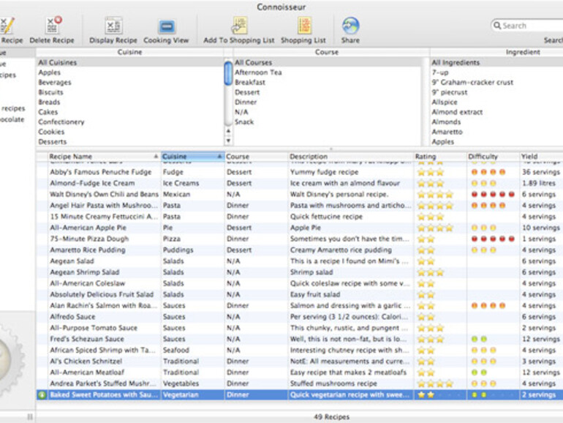Click the green icon beside Baked Sweet Potatoes
This screenshot has width=563, height=423.
(x=42, y=394)
